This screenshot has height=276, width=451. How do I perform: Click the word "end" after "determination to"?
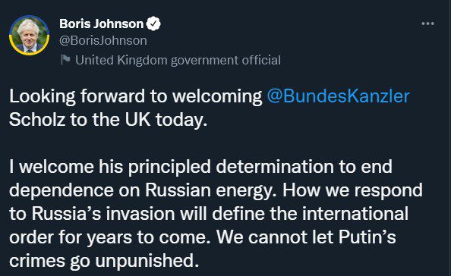[x=377, y=167]
